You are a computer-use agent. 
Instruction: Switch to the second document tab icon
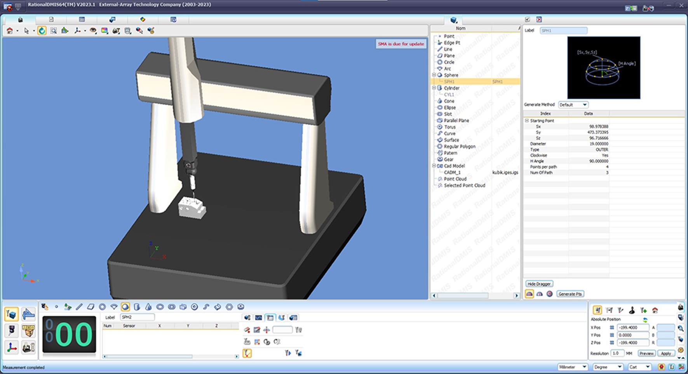(x=51, y=19)
